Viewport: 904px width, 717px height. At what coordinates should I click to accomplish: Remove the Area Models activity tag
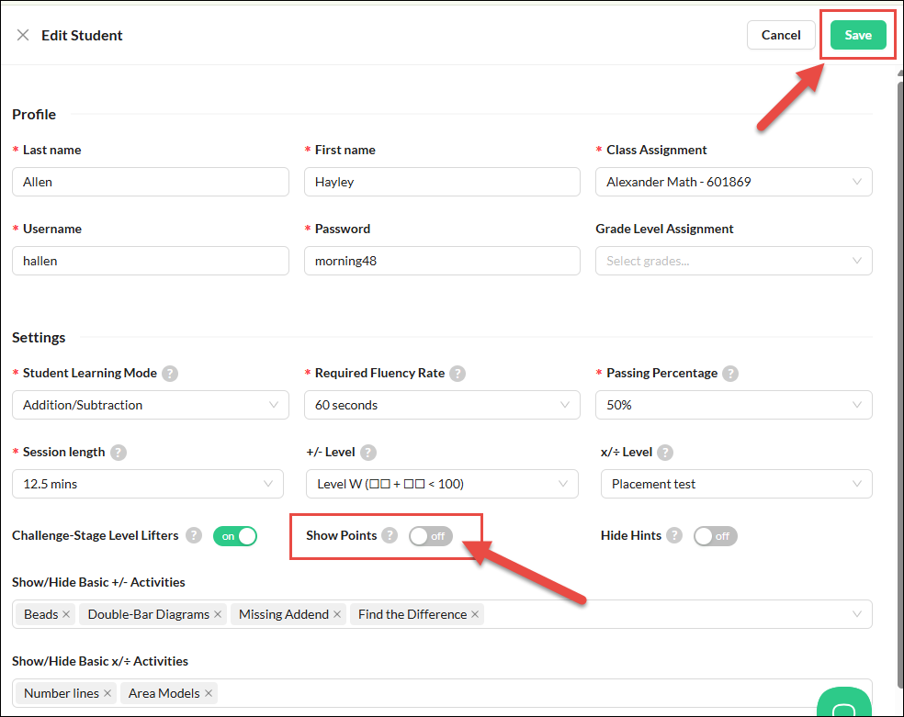[208, 693]
